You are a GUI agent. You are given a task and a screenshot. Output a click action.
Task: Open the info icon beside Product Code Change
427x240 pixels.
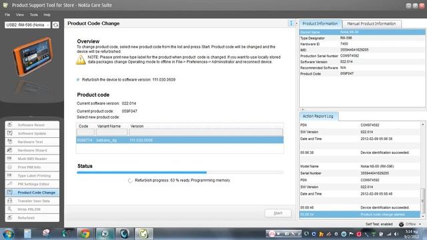(291, 23)
